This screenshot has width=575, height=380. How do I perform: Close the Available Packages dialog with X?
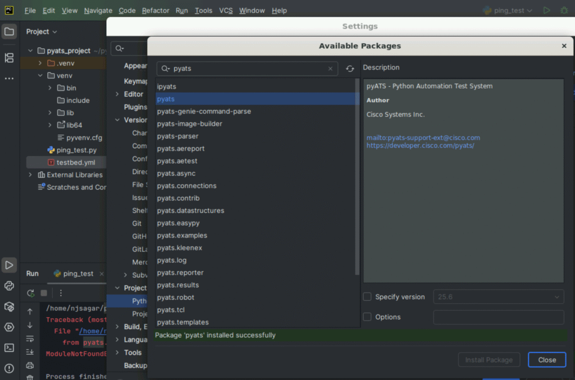point(564,46)
